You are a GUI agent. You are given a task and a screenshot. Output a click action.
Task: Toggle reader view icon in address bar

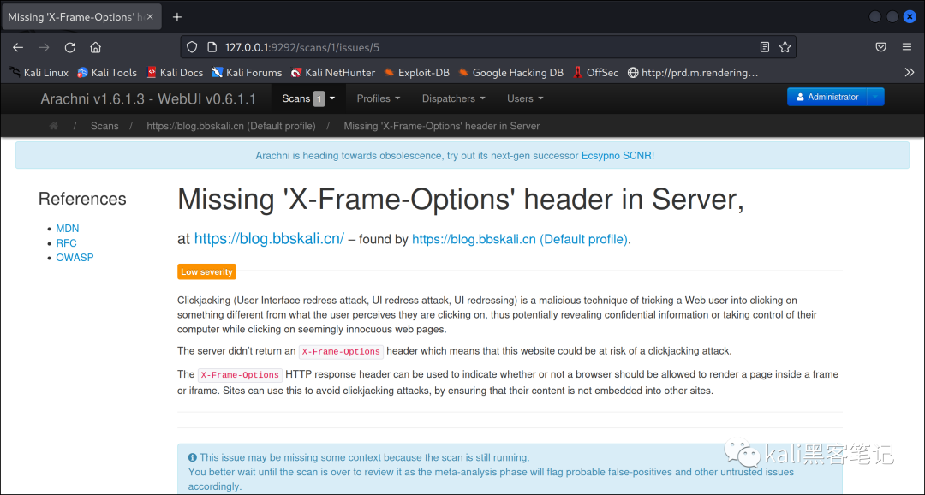(x=765, y=47)
